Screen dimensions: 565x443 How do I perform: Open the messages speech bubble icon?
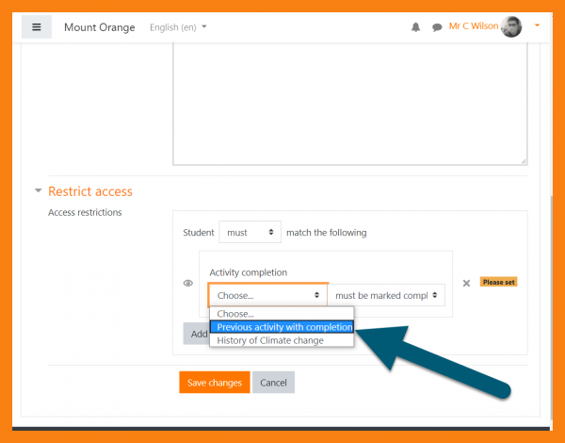point(437,27)
